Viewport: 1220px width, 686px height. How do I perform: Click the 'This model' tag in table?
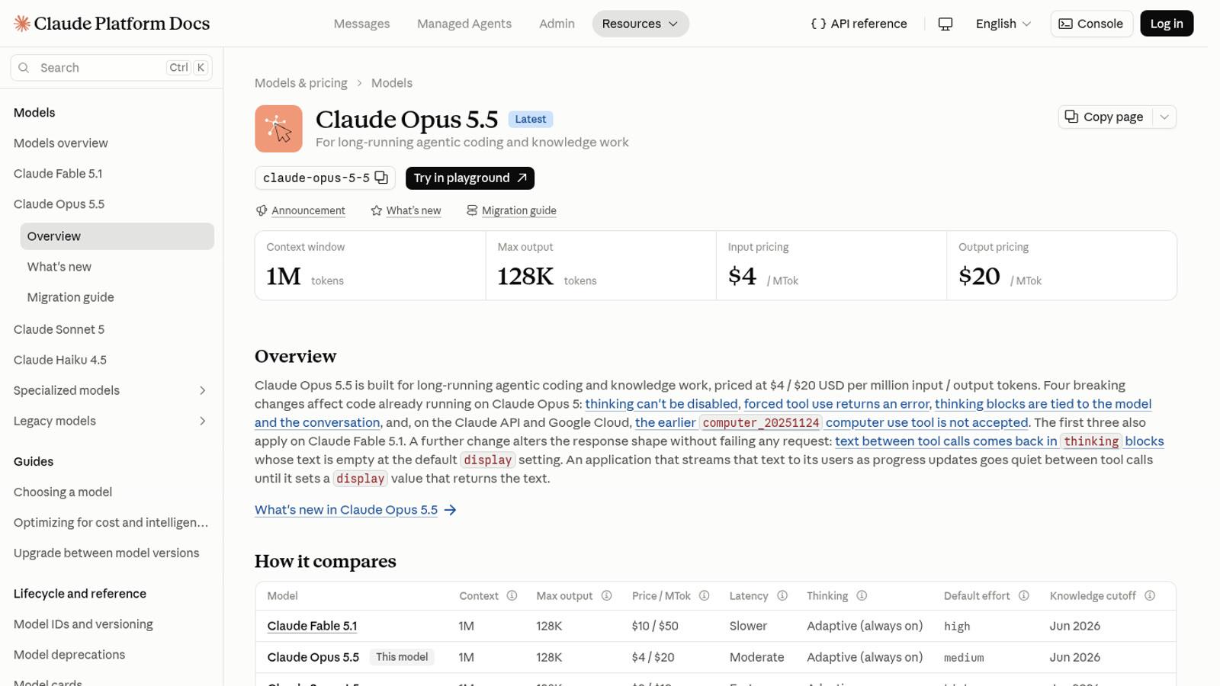tap(402, 657)
